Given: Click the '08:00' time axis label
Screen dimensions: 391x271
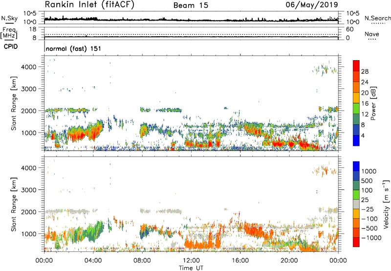Looking at the screenshot, I should (142, 261).
